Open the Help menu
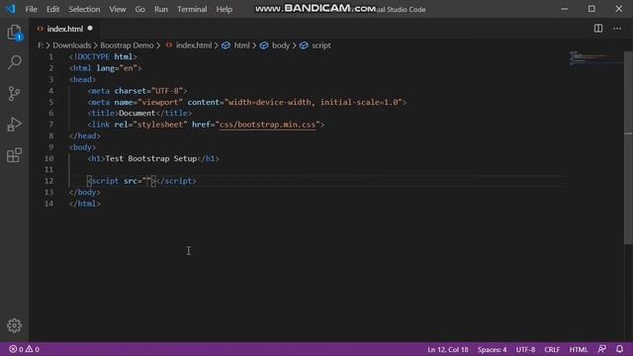The image size is (633, 356). (225, 9)
